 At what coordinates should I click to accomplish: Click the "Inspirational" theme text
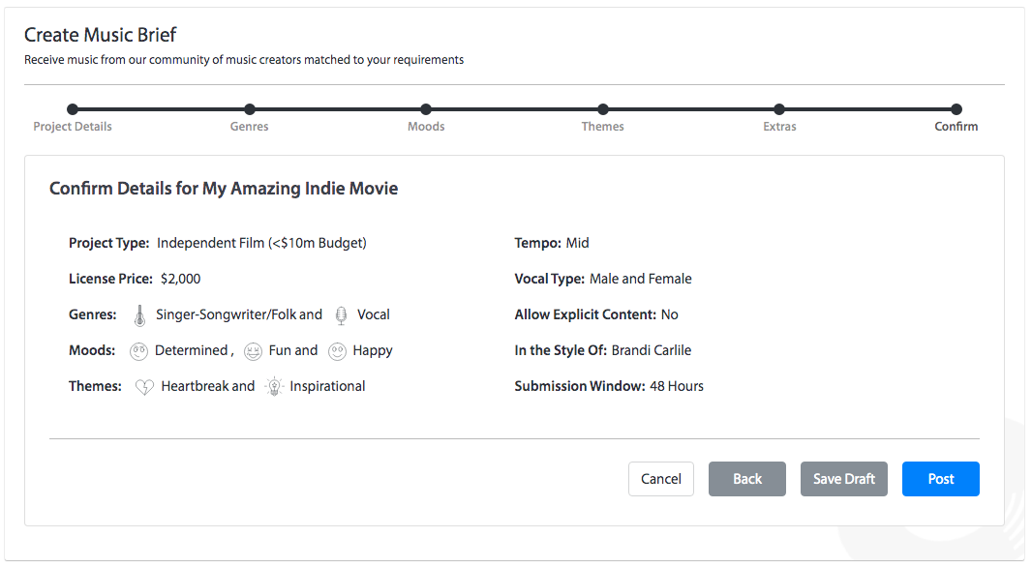click(327, 386)
